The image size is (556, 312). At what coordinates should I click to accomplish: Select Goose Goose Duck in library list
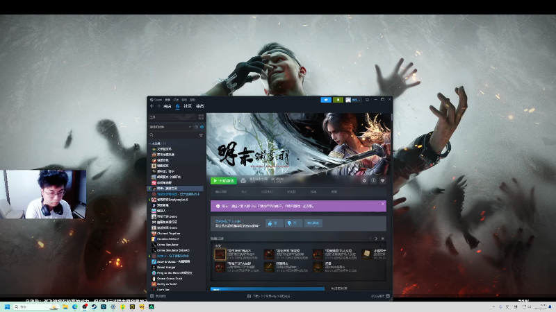click(170, 279)
